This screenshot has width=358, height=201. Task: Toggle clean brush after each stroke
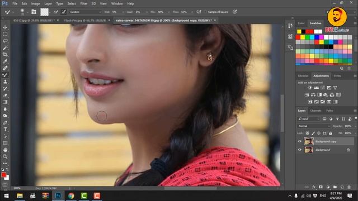64,12
